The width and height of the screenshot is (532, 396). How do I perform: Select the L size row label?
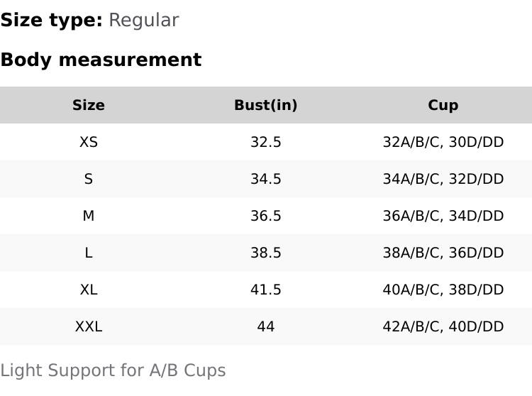[89, 253]
